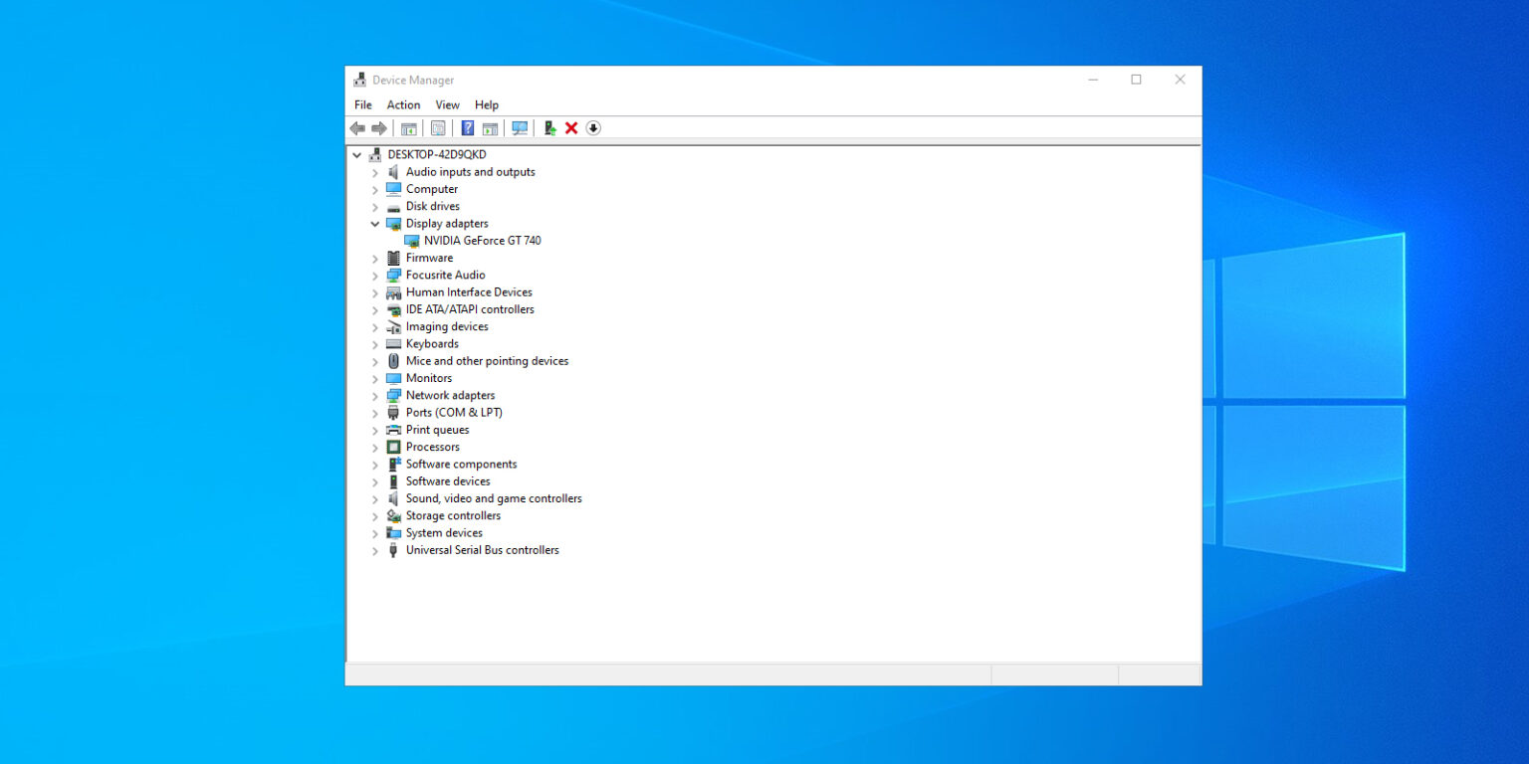
Task: Expand the Universal Serial Bus controllers node
Action: [375, 551]
